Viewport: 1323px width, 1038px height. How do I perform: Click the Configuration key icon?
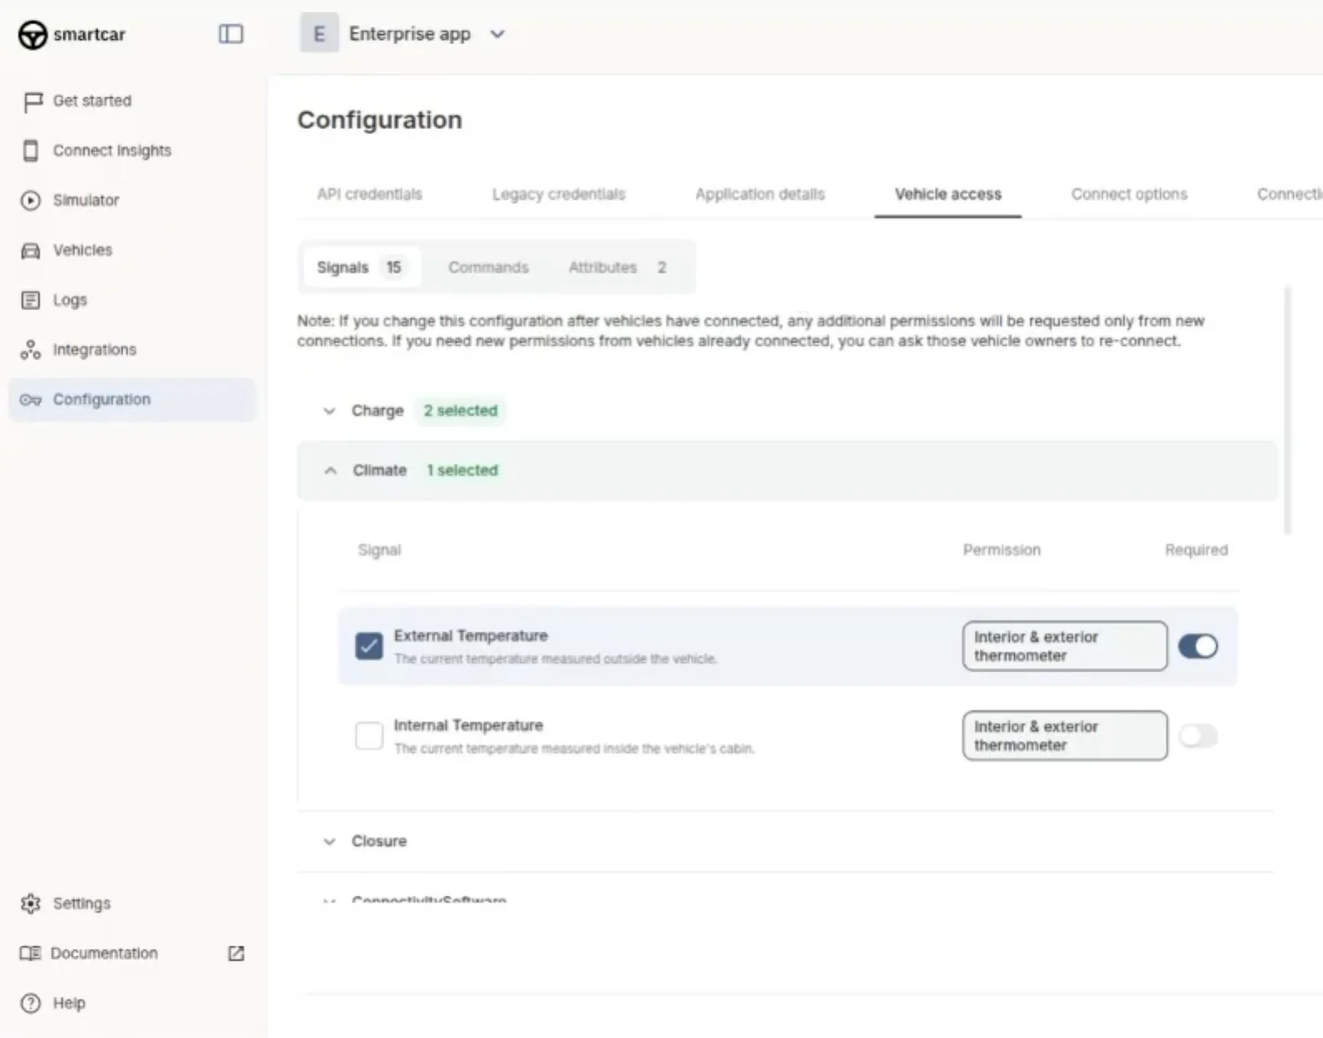tap(31, 400)
